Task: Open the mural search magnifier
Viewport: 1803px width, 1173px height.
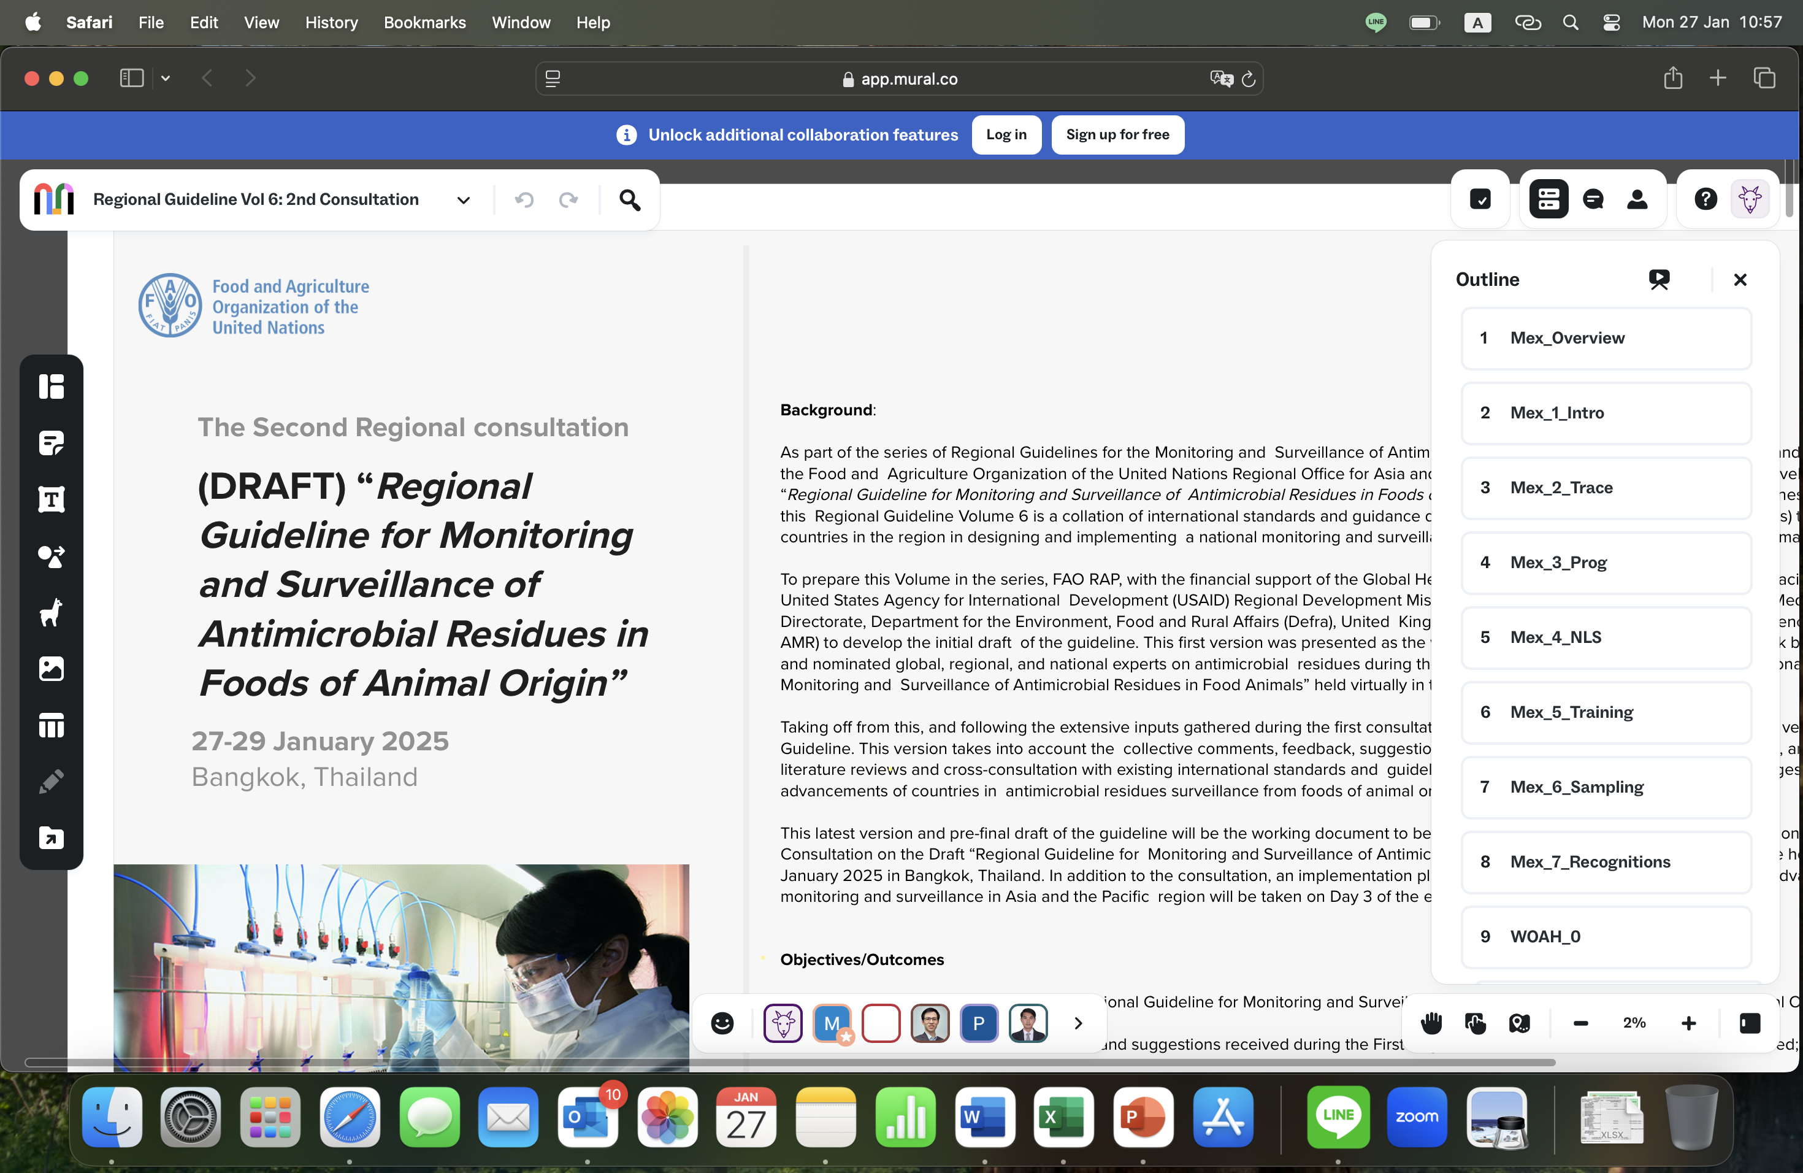Action: [x=630, y=199]
